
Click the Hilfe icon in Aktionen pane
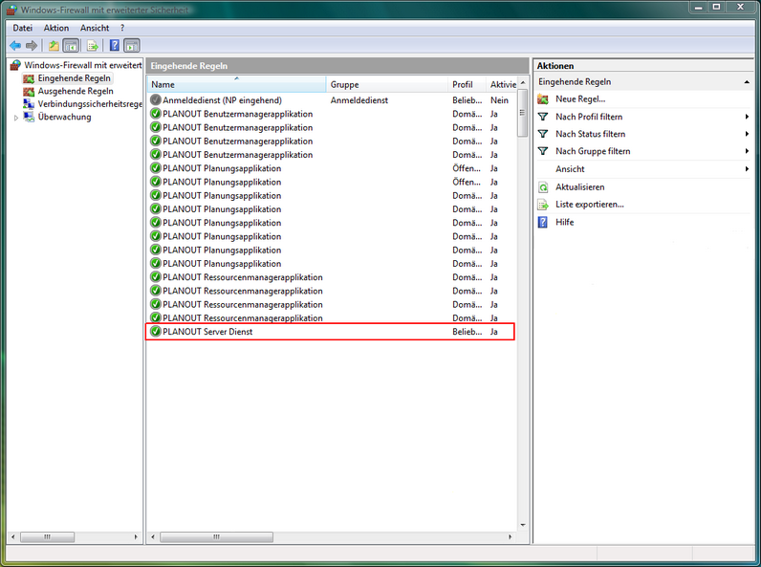(x=543, y=223)
